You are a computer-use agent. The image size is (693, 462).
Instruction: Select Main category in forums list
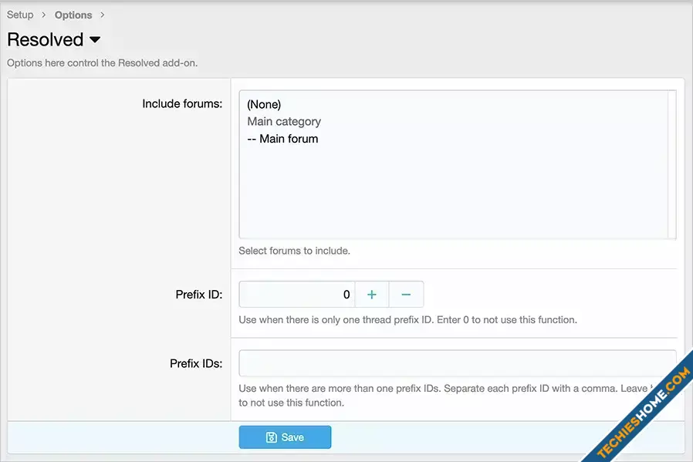tap(284, 121)
